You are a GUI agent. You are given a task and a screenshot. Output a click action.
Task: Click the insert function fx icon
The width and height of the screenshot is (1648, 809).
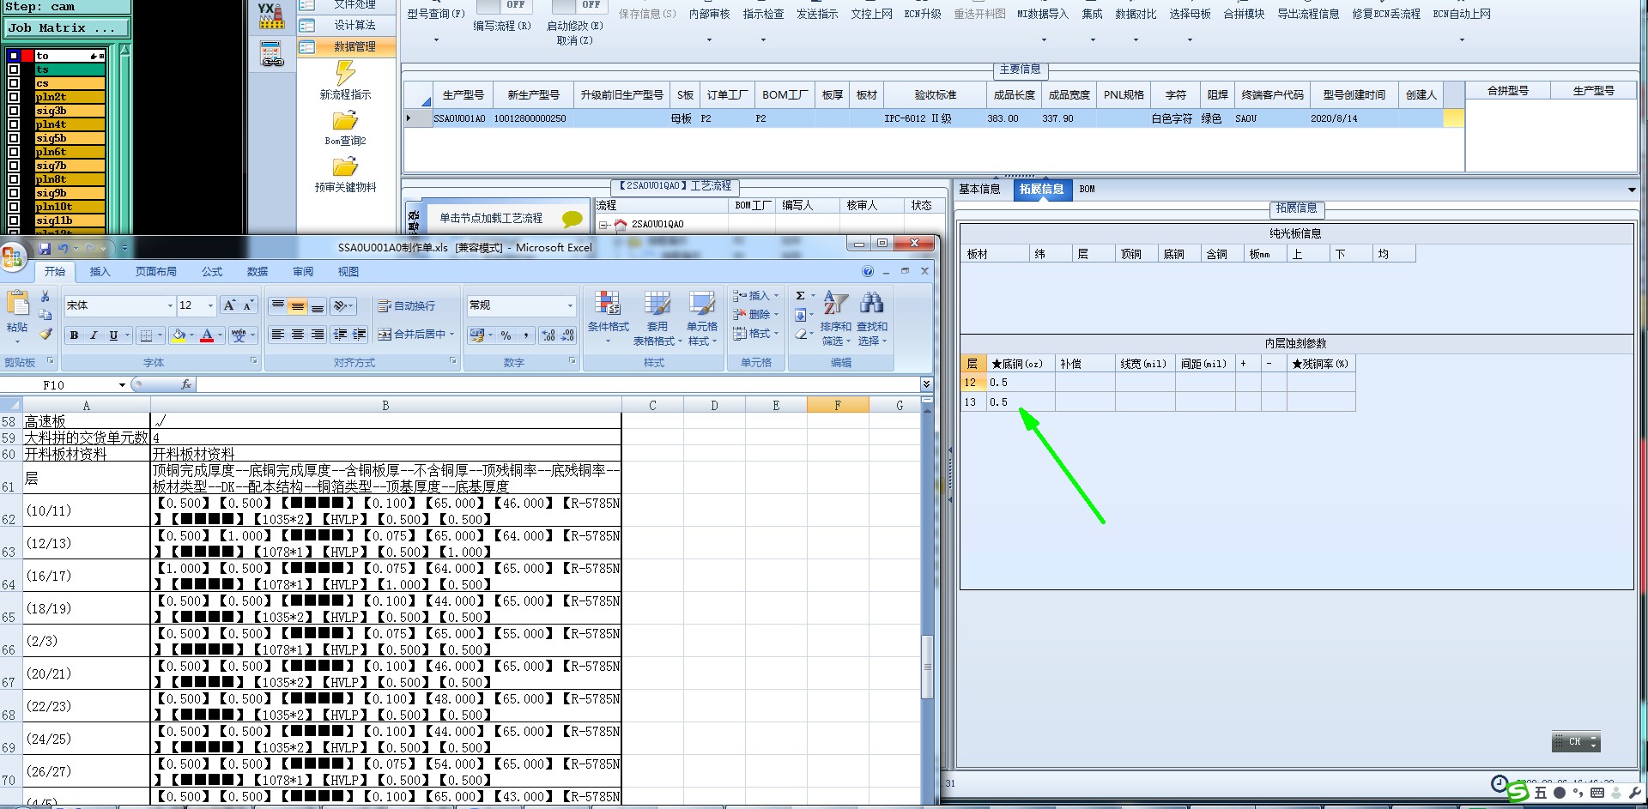(186, 384)
